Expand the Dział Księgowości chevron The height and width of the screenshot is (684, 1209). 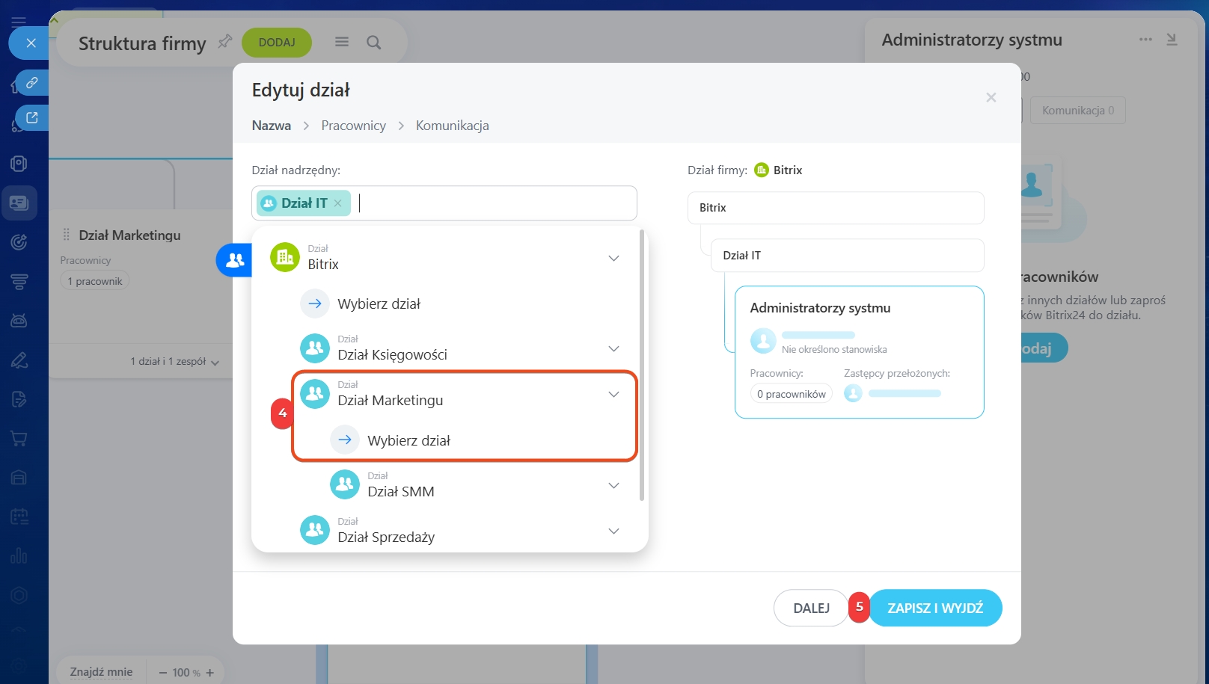click(613, 349)
